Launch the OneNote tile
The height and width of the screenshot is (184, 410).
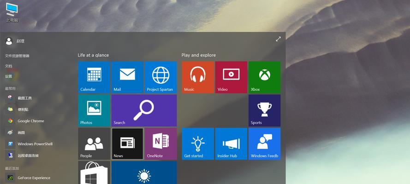(161, 144)
